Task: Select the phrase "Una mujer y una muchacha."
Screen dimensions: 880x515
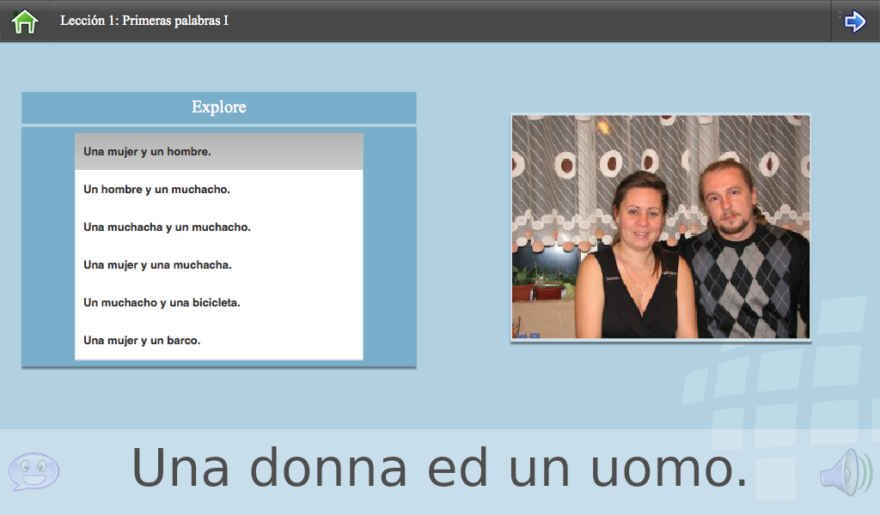Action: pos(219,264)
